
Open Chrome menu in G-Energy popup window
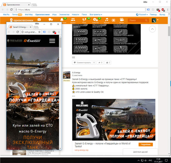(x=59, y=32)
